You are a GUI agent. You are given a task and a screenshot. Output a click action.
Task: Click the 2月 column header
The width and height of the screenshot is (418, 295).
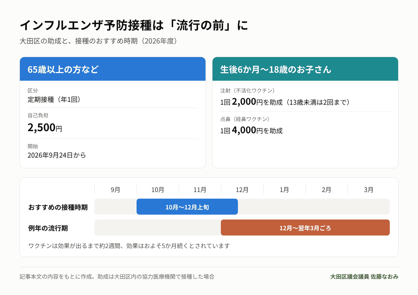pos(326,190)
